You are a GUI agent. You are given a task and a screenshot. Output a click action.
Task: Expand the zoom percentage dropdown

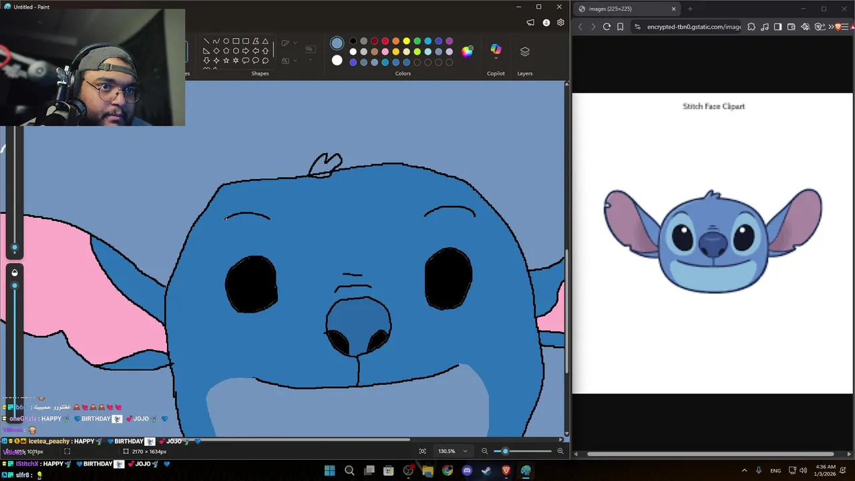point(465,451)
